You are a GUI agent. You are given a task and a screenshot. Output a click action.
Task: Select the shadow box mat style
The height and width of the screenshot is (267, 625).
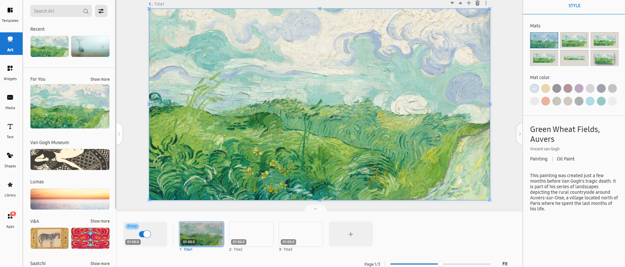604,58
